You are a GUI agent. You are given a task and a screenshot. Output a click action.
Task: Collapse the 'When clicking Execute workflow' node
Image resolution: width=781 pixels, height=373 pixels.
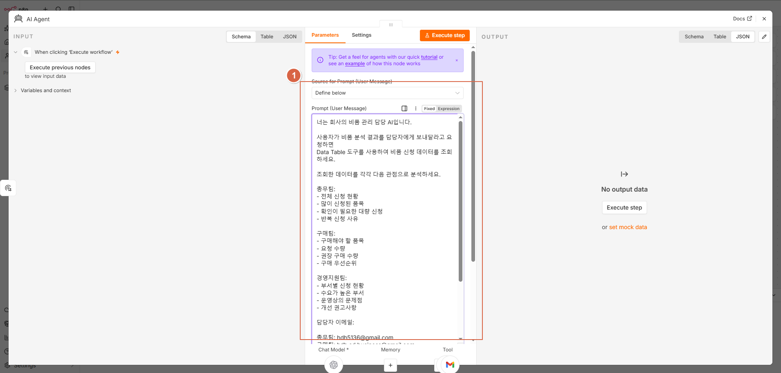[16, 52]
